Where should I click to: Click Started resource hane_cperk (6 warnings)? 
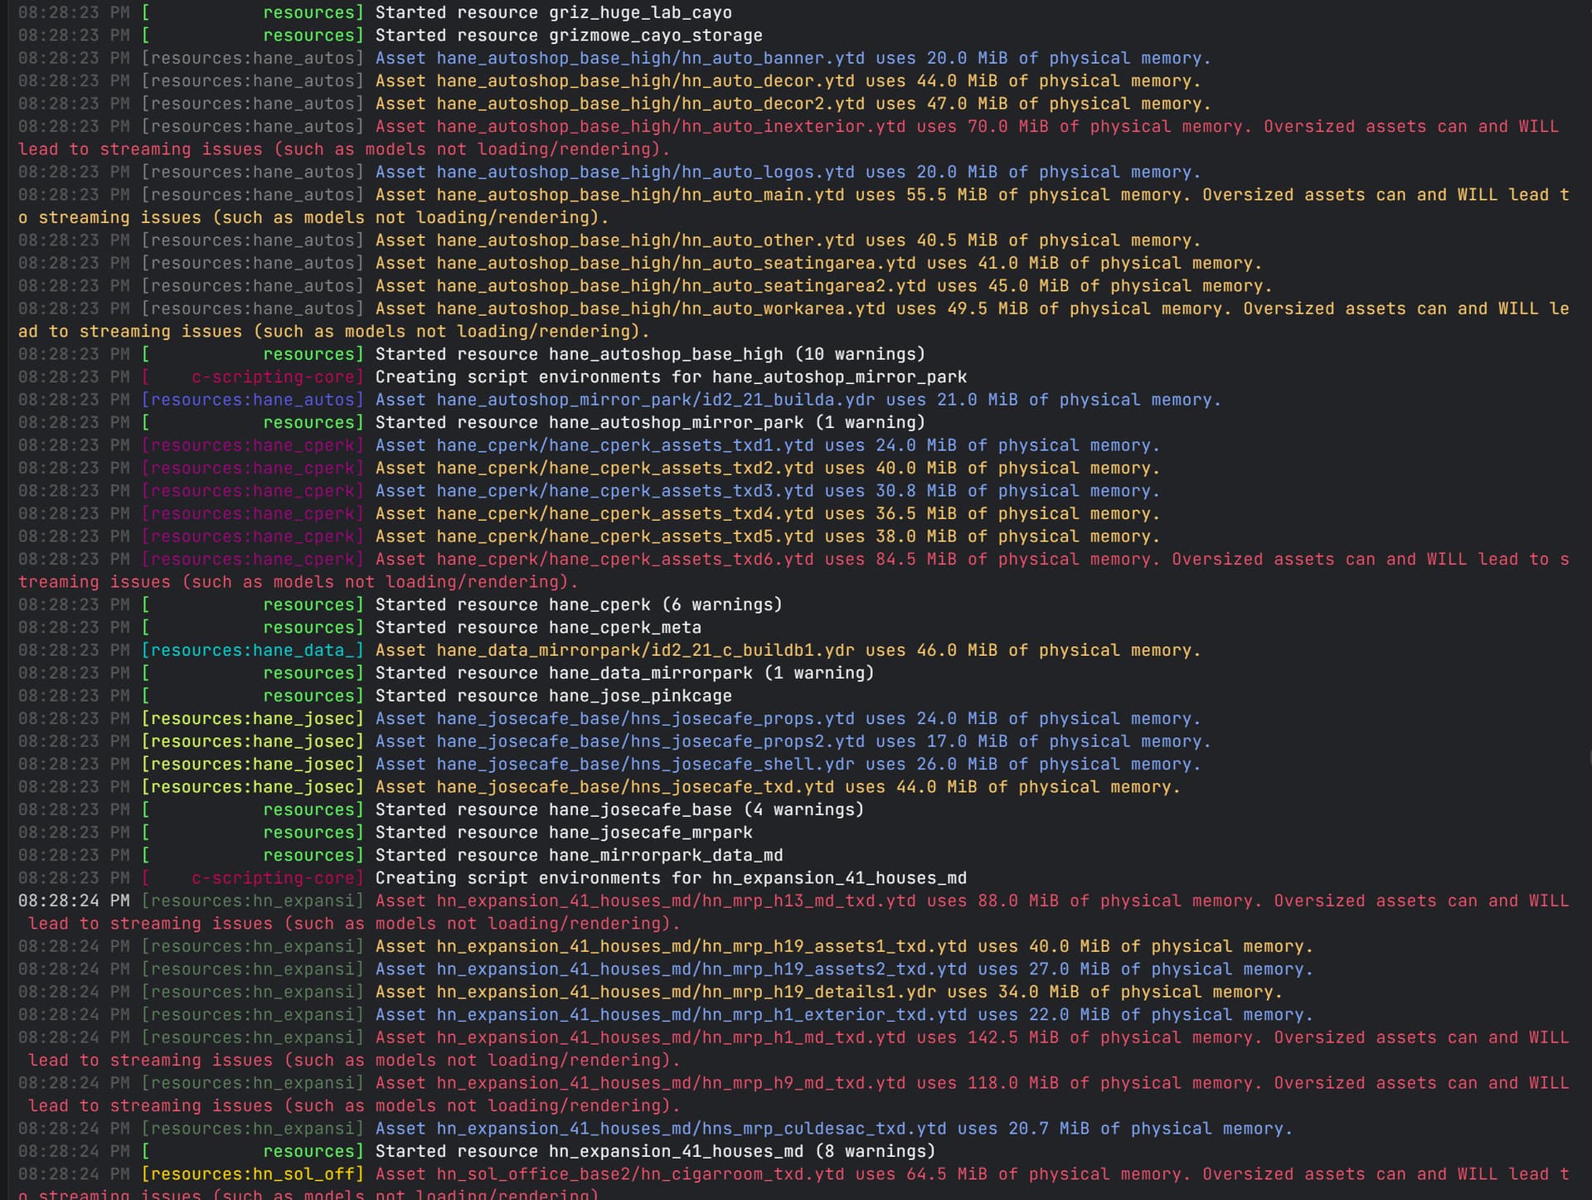[x=400, y=605]
